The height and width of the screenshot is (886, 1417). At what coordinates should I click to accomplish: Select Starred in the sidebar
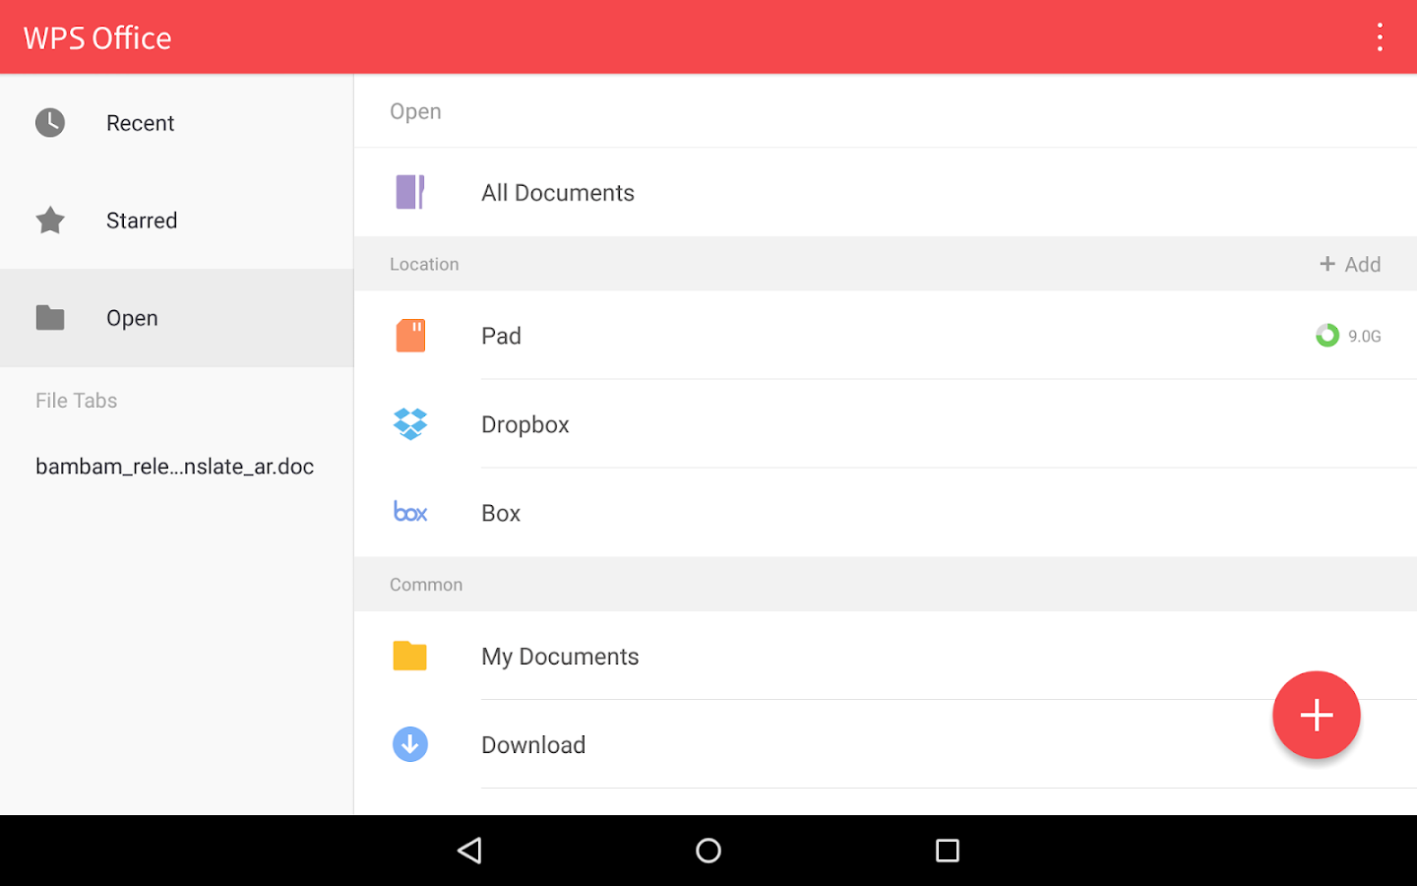(177, 221)
